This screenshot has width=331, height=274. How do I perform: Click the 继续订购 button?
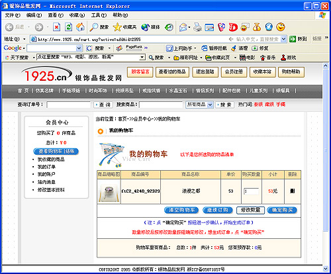point(218,210)
